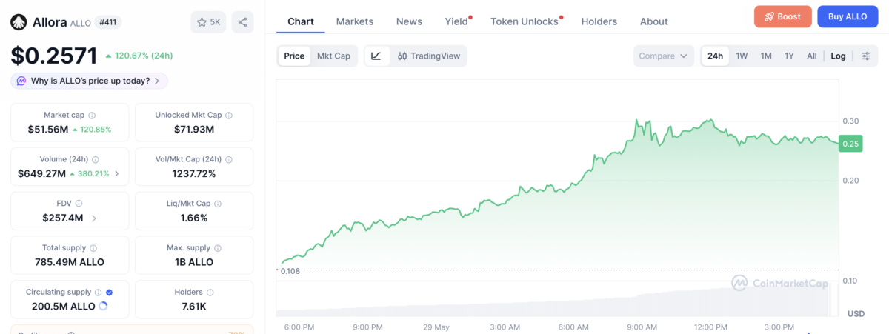Click the #411 rank badge
The width and height of the screenshot is (889, 334).
(108, 22)
